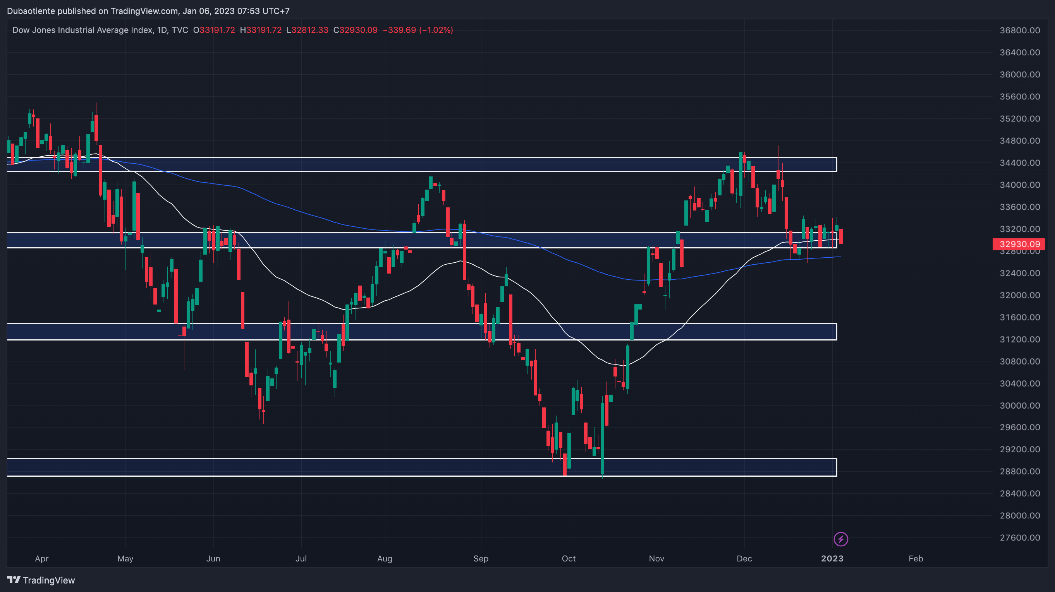1055x592 pixels.
Task: Click the 27600.00 price axis label
Action: 1020,537
